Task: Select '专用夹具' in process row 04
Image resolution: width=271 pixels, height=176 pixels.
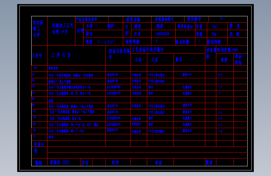Action: (136, 93)
